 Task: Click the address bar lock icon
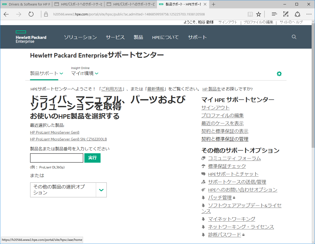point(46,14)
